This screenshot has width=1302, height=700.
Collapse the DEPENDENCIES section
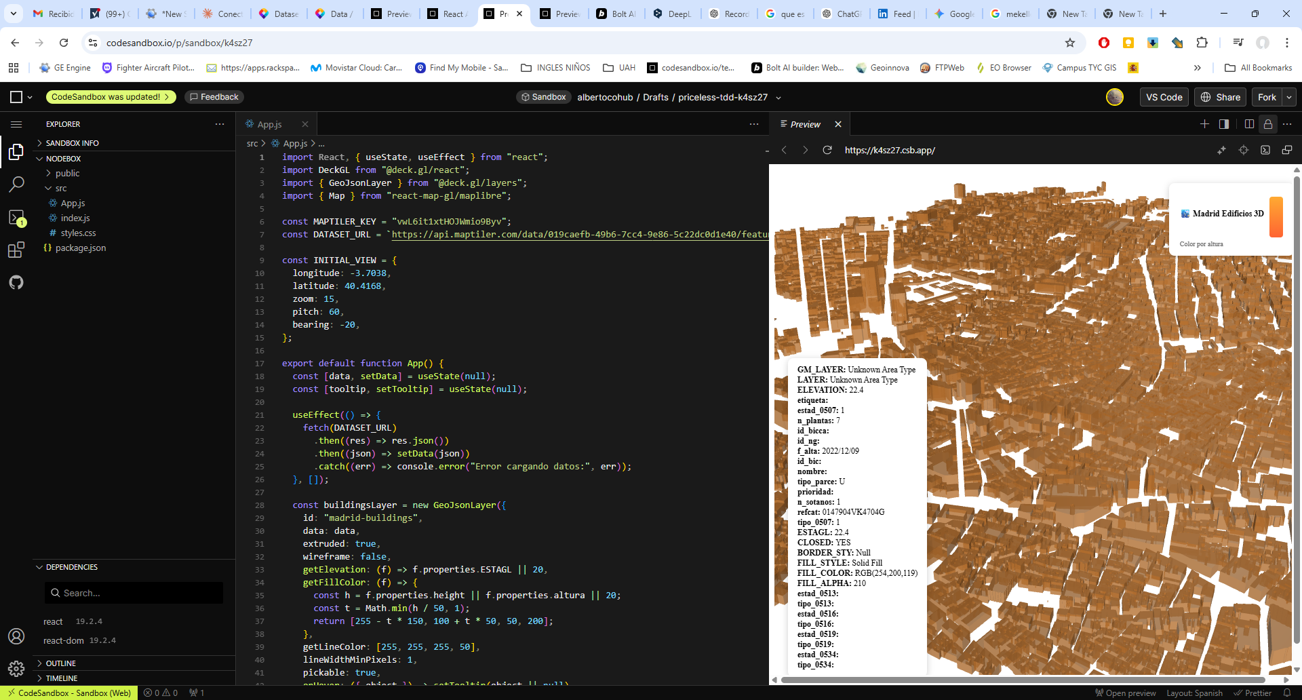[x=71, y=567]
